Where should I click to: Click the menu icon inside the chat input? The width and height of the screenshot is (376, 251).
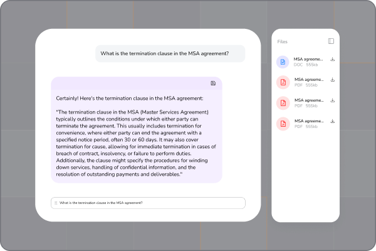click(x=56, y=203)
